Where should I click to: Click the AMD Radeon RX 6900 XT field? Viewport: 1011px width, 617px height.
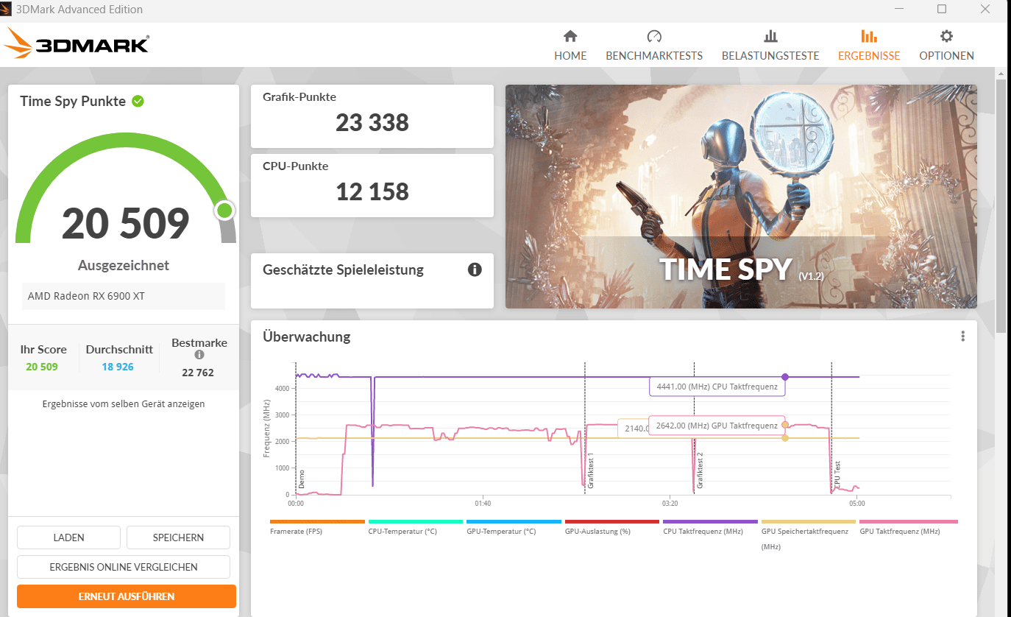point(124,296)
